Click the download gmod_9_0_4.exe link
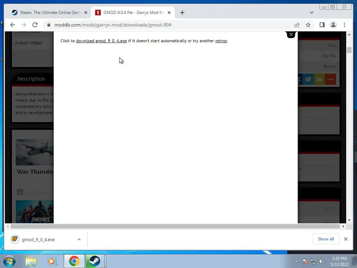Screen dimensions: 357x268 click(x=101, y=41)
